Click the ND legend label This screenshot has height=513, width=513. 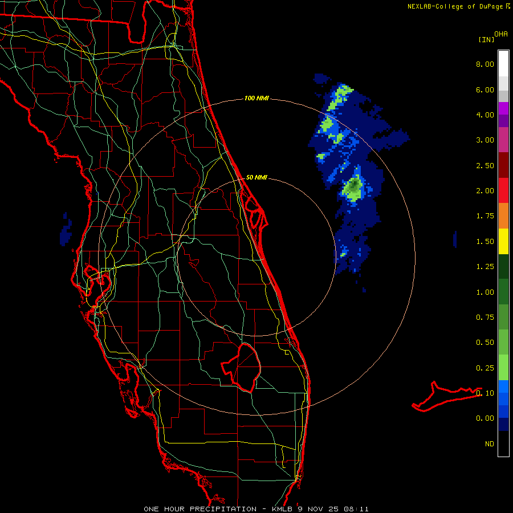pos(490,444)
